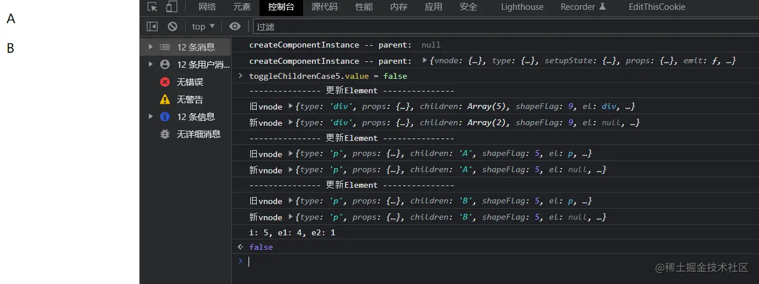
Task: Open live expression with the eye icon
Action: (x=235, y=26)
